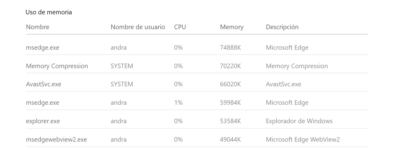Click the Explorador de Windows description

pos(299,121)
